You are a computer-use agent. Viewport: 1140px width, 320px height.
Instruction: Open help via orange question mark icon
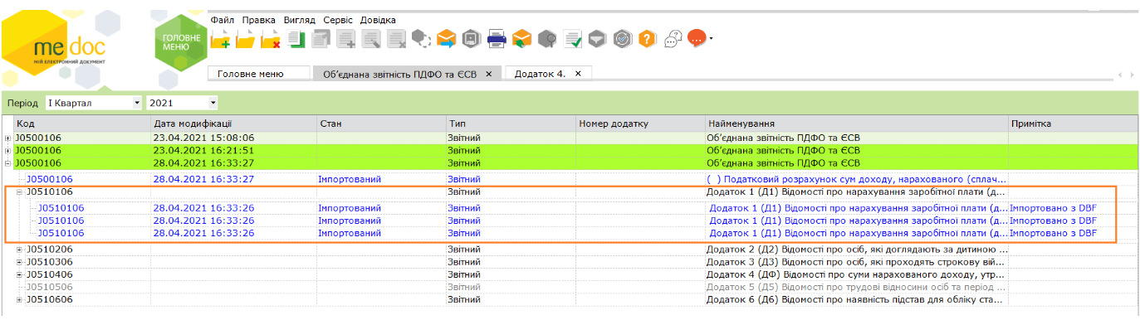click(x=648, y=38)
